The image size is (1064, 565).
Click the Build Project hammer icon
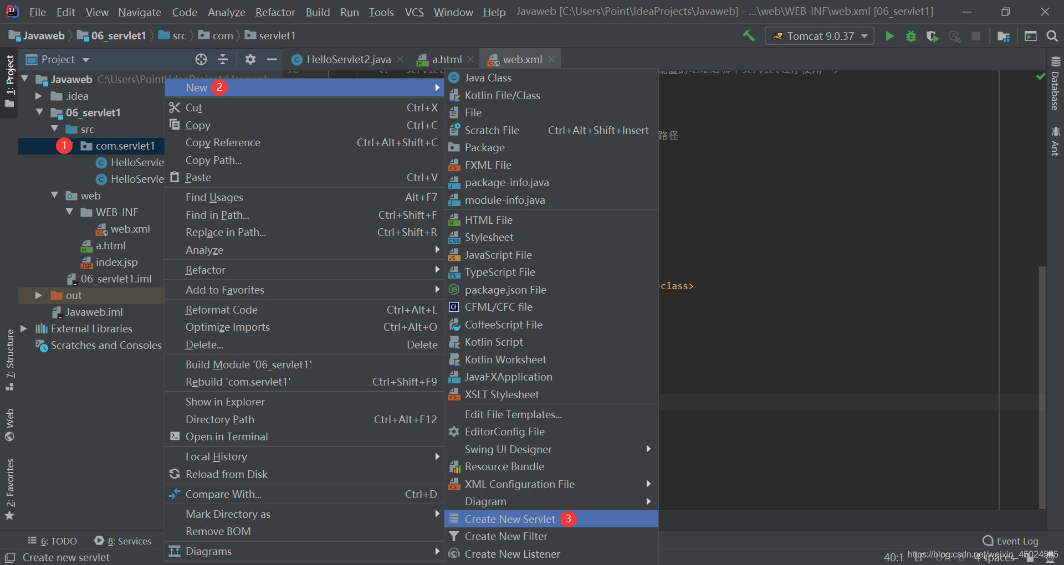(749, 36)
